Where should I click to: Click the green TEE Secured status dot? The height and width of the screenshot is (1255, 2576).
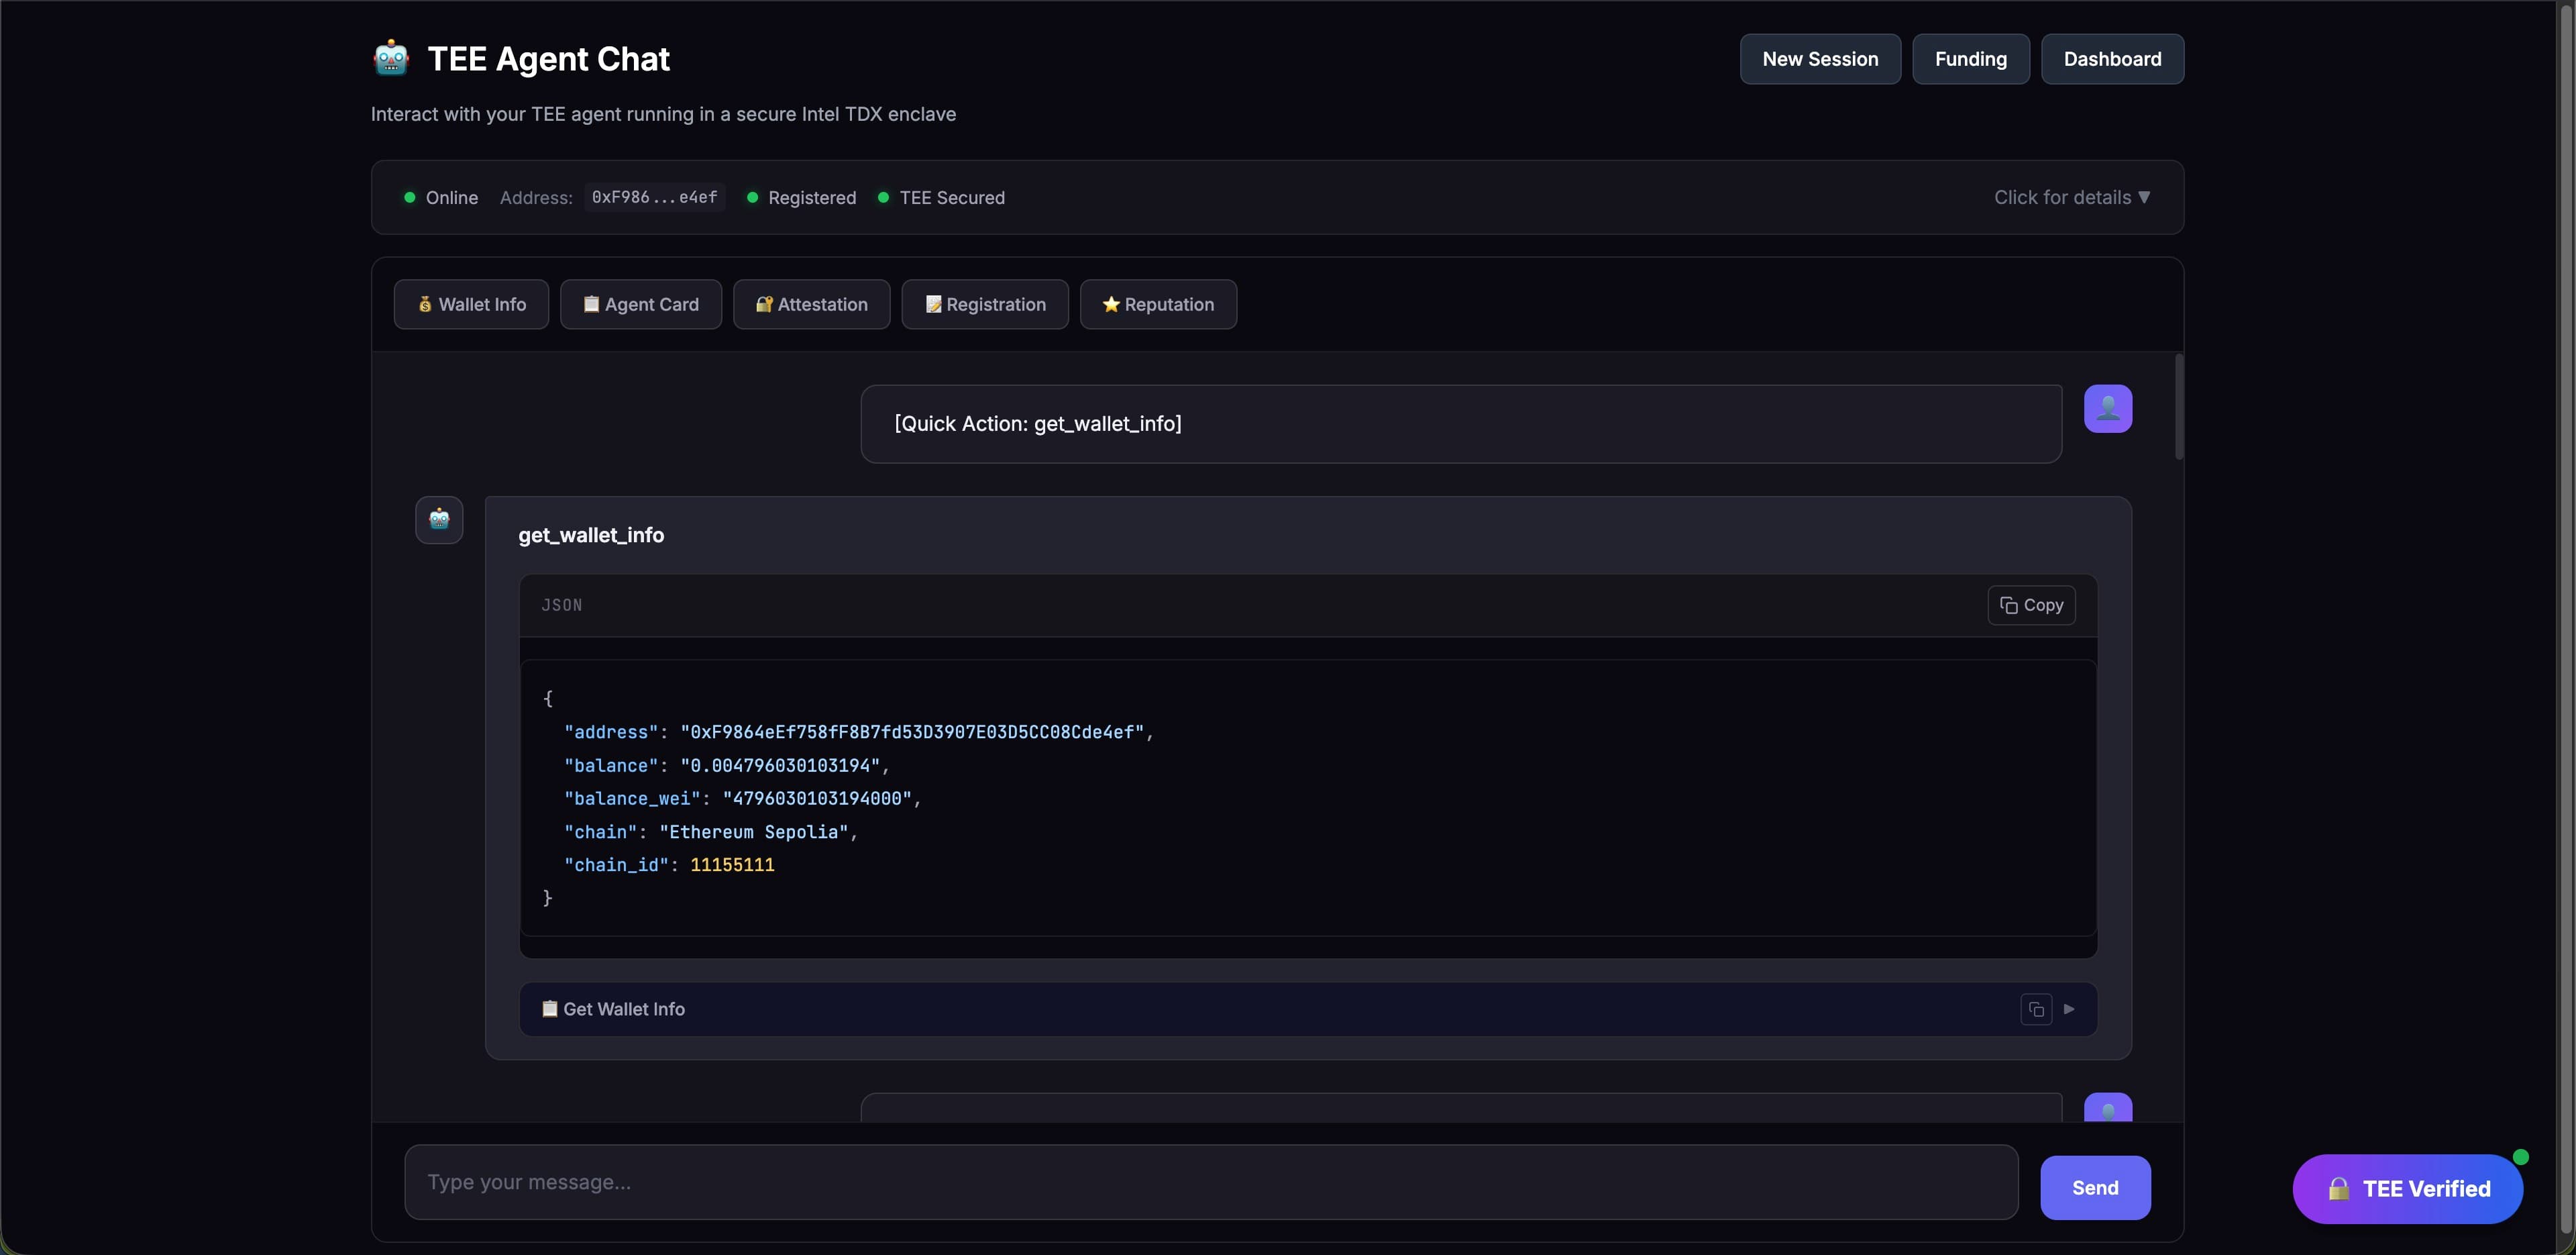click(883, 197)
